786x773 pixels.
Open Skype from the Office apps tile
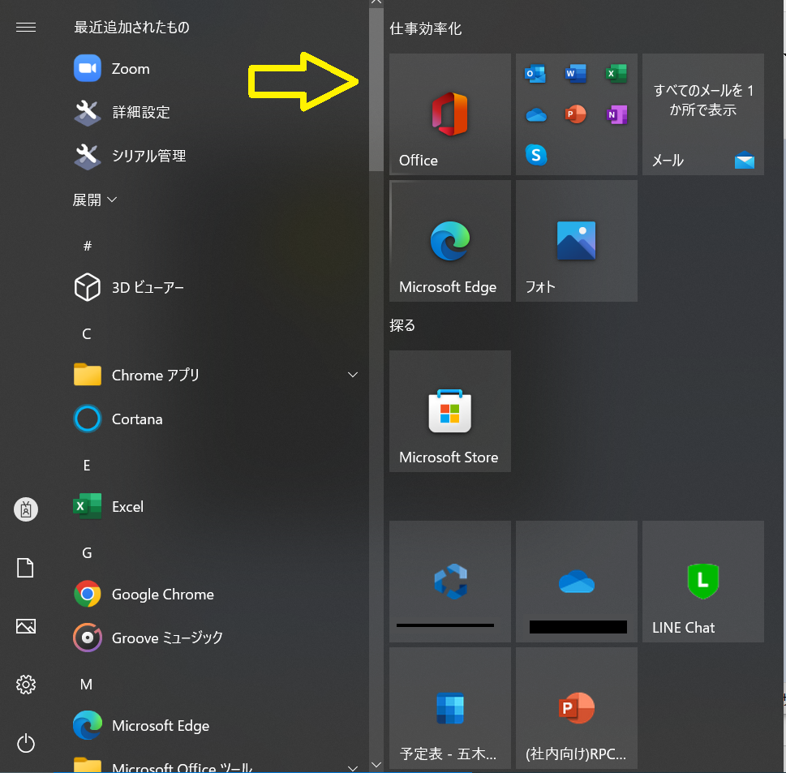[x=536, y=155]
